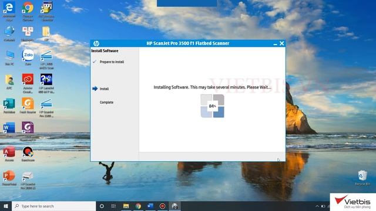This screenshot has width=376, height=211.
Task: Click the 'Installing Software' wait message
Action: click(212, 87)
